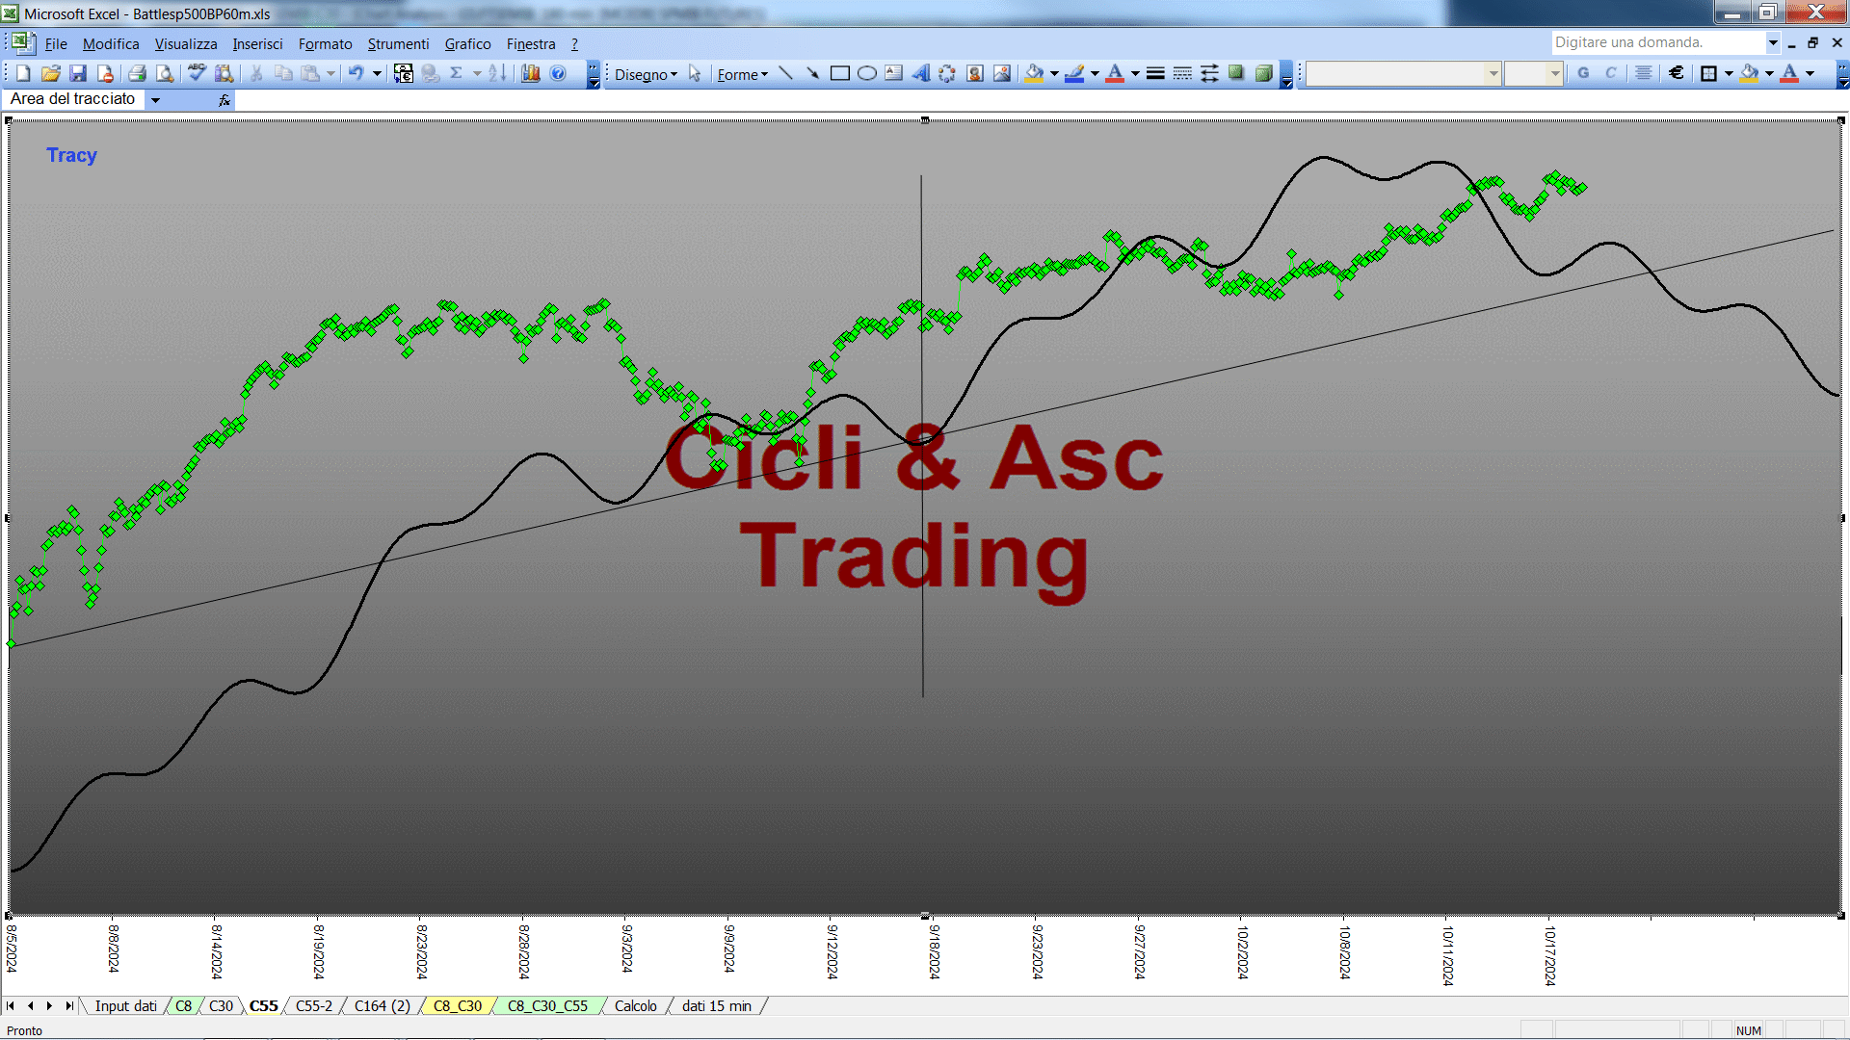1850x1040 pixels.
Task: Open the Visualizza menu
Action: (186, 44)
